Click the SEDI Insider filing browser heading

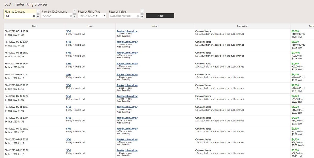26,4
